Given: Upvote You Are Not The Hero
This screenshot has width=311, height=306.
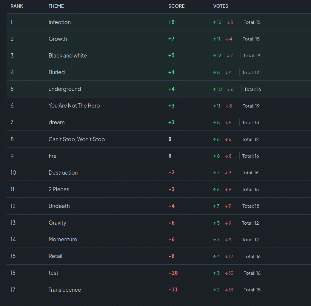Looking at the screenshot, I should coord(215,106).
